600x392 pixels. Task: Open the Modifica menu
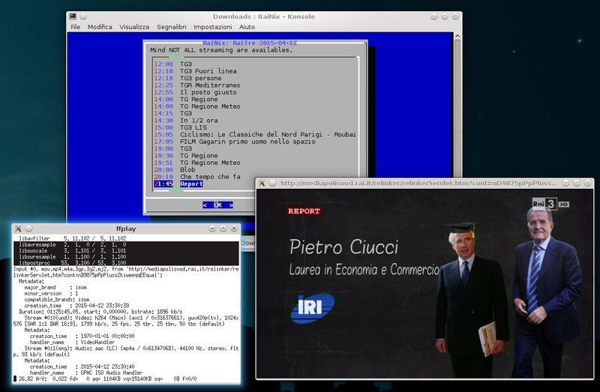[100, 27]
